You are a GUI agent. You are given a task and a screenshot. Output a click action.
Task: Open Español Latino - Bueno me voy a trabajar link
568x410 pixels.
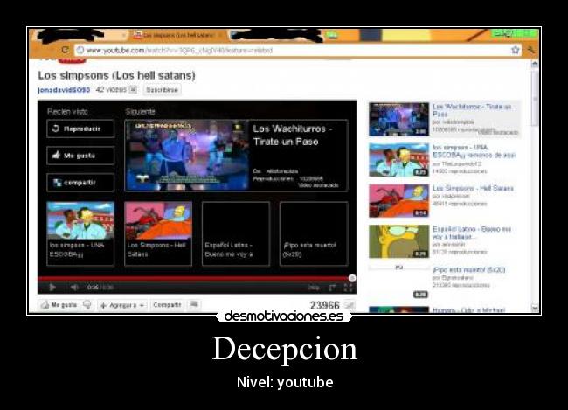coord(472,233)
